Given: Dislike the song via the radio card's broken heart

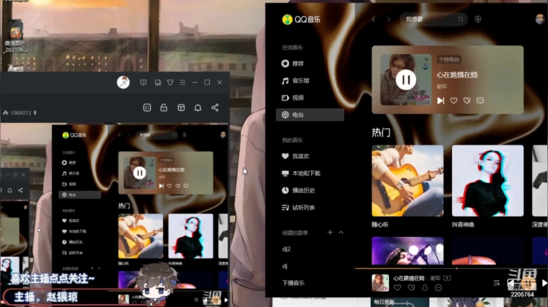Looking at the screenshot, I should [x=467, y=100].
